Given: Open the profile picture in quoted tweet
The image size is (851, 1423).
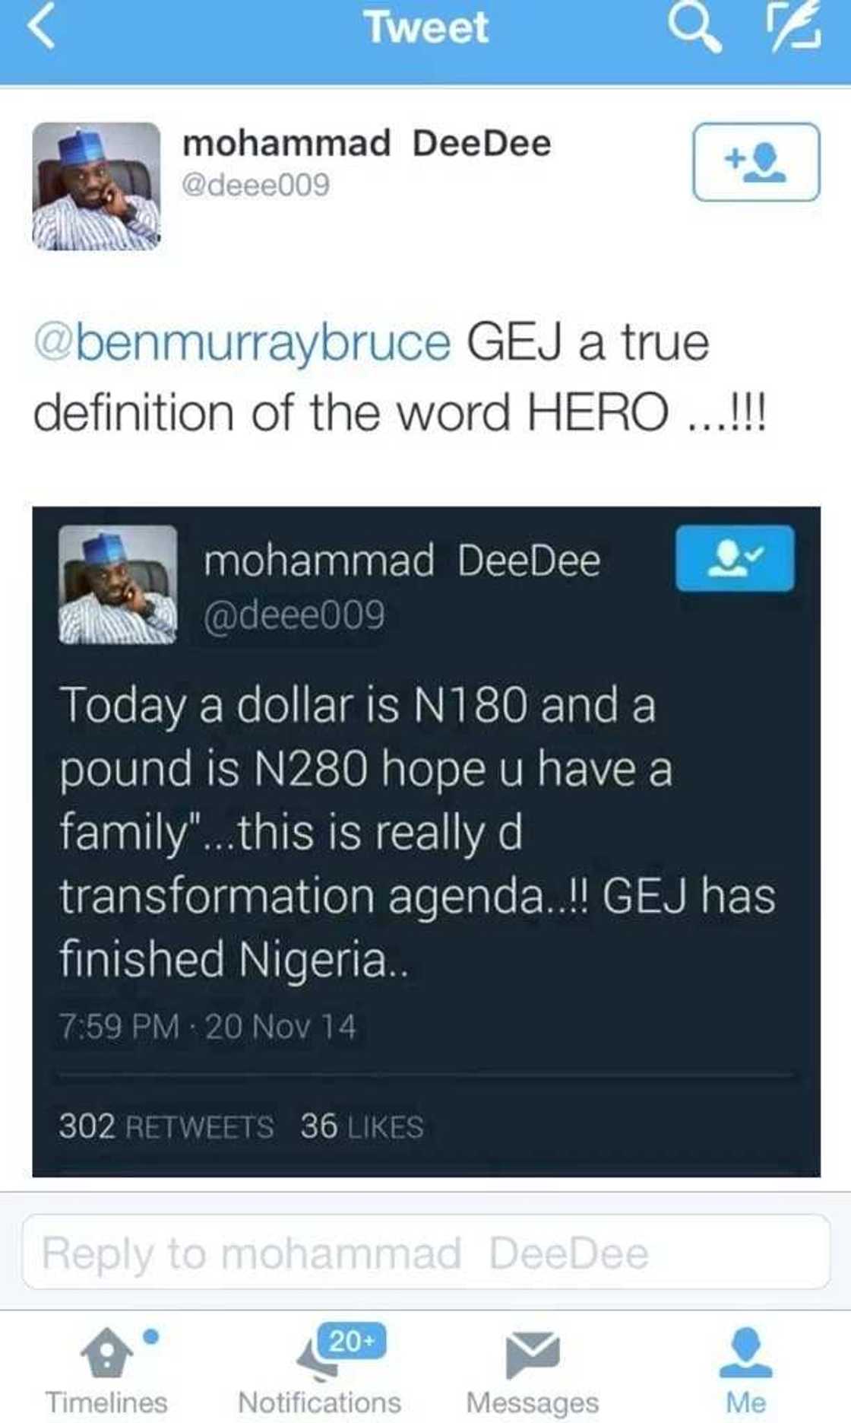Looking at the screenshot, I should click(119, 585).
